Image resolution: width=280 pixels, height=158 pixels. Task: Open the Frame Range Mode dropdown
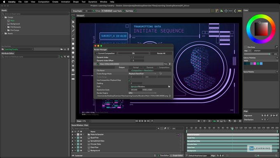click(142, 74)
